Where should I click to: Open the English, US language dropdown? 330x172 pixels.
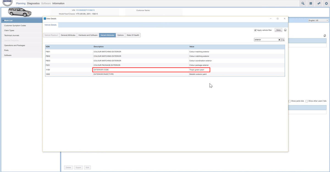pyautogui.click(x=318, y=20)
